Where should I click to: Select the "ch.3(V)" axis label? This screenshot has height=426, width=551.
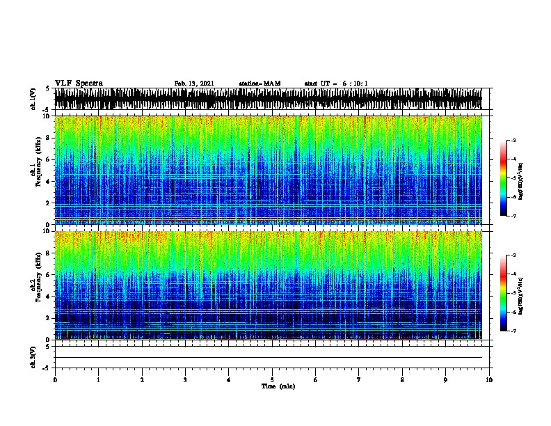pos(33,357)
